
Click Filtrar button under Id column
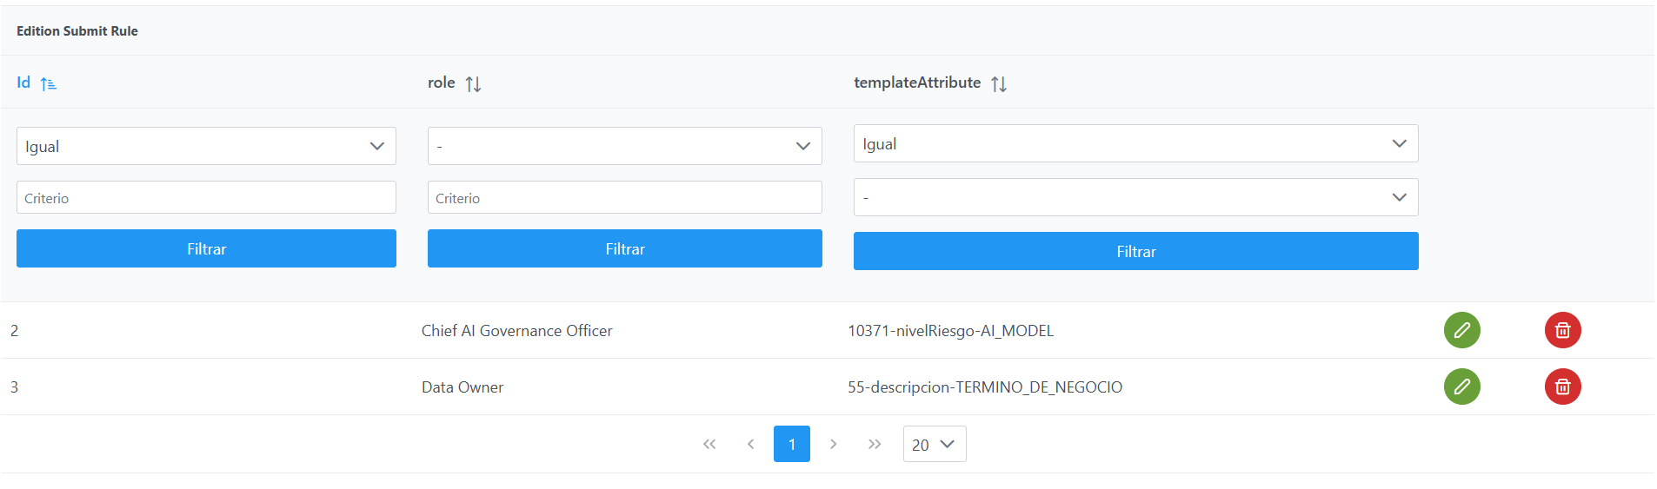pos(206,248)
